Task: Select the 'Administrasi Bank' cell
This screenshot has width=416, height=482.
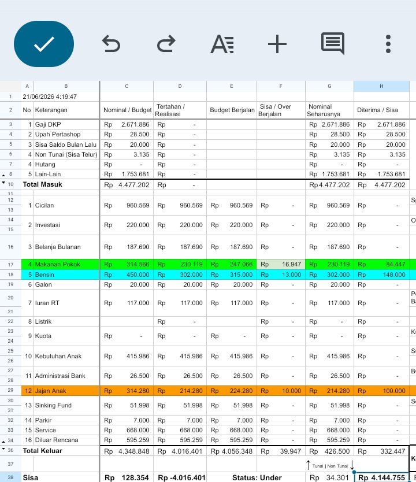Action: [66, 376]
